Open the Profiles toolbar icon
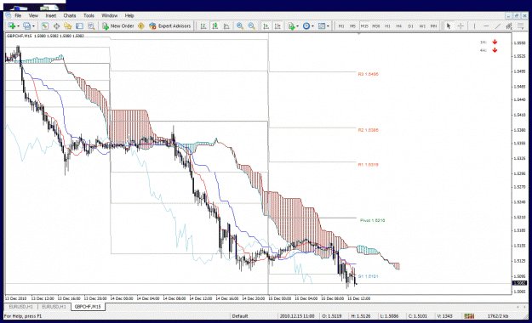Viewport: 532px width, 323px height. [26, 25]
